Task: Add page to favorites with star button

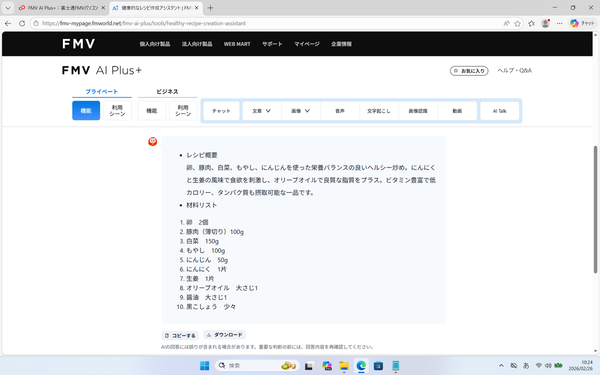Action: click(517, 23)
